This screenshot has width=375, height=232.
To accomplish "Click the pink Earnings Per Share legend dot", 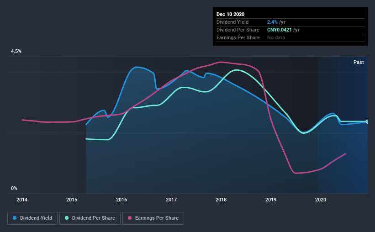I will (130, 218).
